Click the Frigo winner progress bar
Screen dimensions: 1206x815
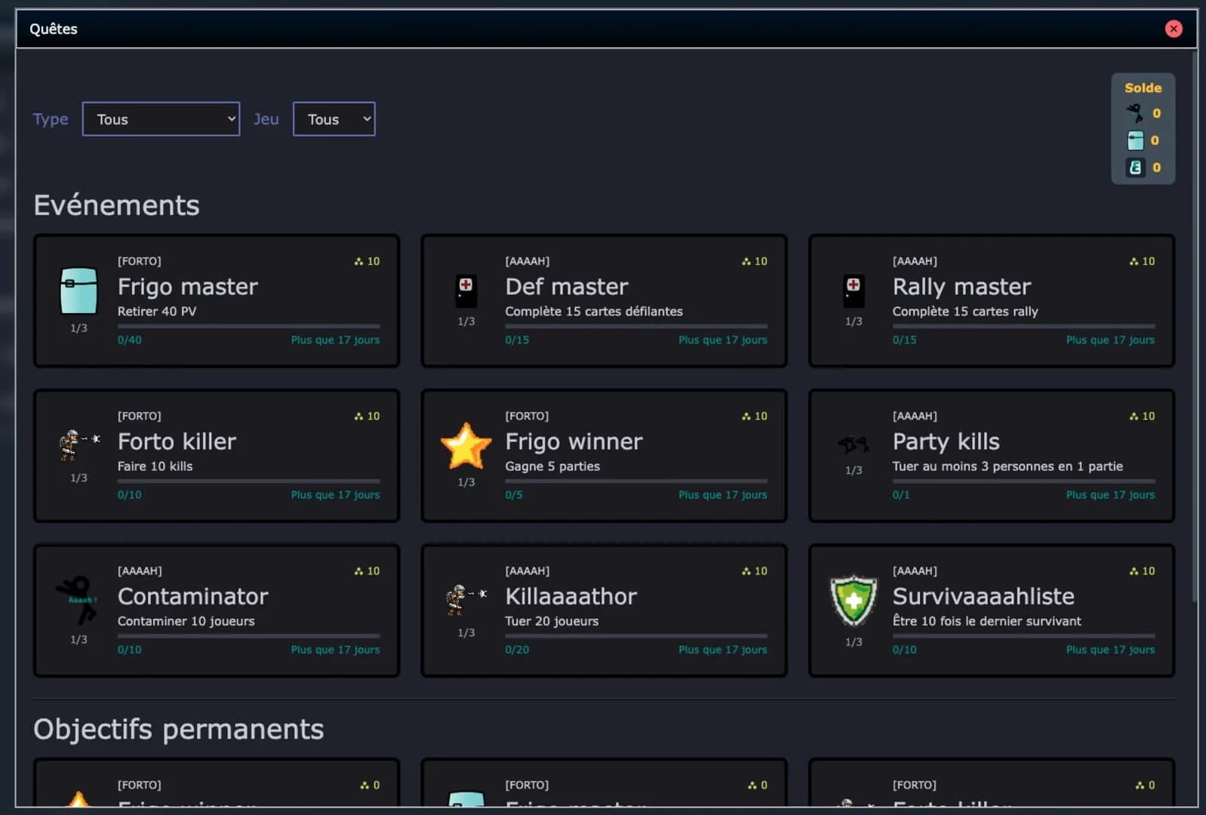tap(635, 481)
